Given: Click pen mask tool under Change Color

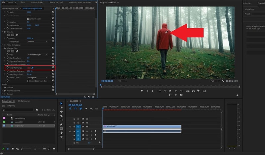Looking at the screenshot, I should click(x=17, y=51).
